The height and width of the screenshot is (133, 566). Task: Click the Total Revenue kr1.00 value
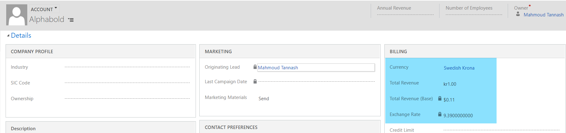tap(450, 84)
